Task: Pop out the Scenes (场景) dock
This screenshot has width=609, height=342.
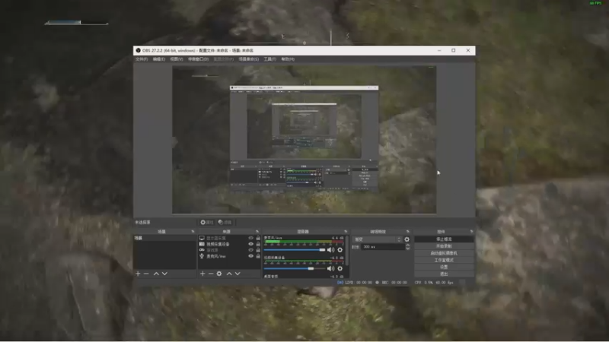Action: click(x=193, y=232)
